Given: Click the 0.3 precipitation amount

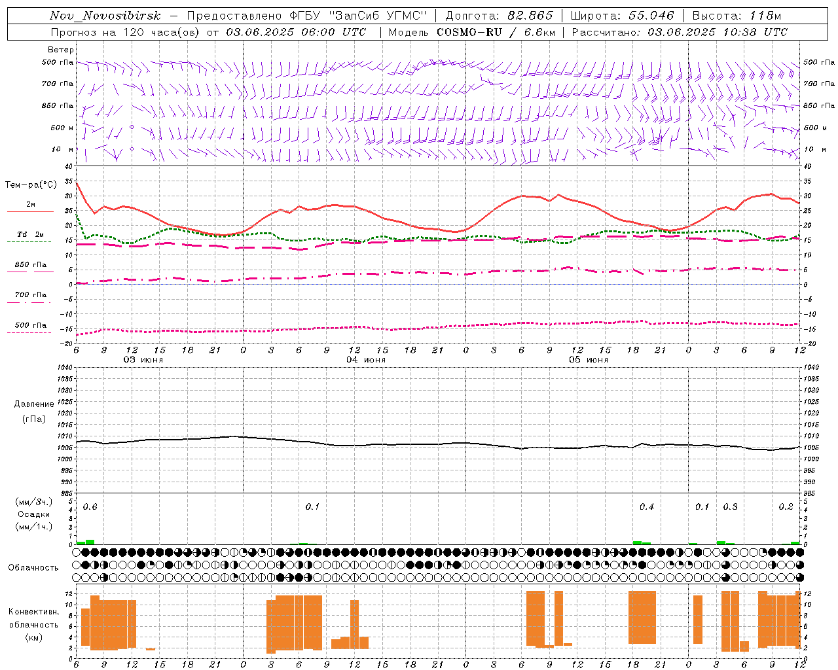Looking at the screenshot, I should point(730,507).
